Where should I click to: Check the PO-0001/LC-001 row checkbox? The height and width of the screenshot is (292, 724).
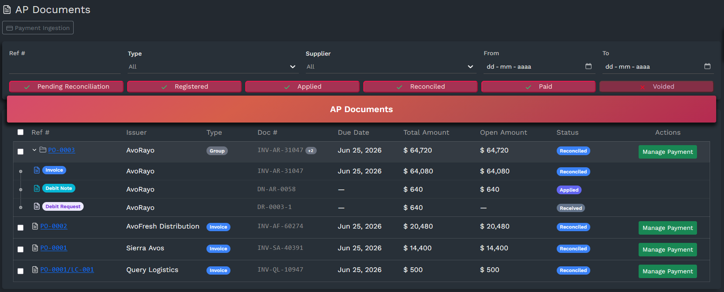20,271
